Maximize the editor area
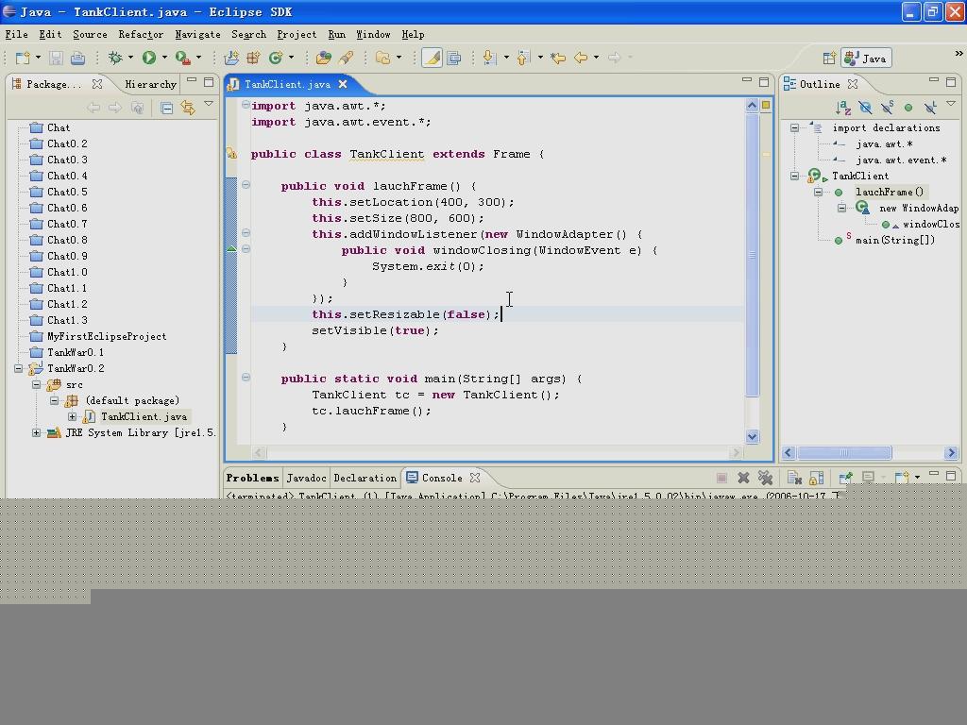The height and width of the screenshot is (725, 967). pyautogui.click(x=764, y=82)
